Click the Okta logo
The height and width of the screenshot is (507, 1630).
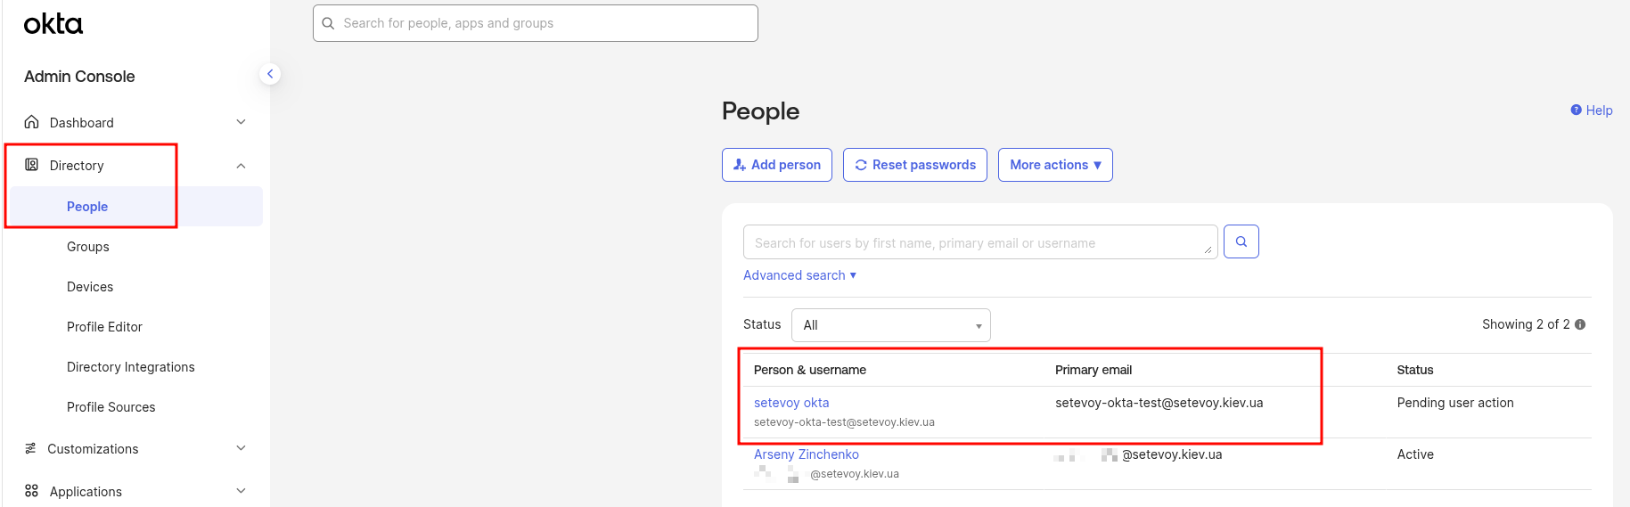[53, 24]
